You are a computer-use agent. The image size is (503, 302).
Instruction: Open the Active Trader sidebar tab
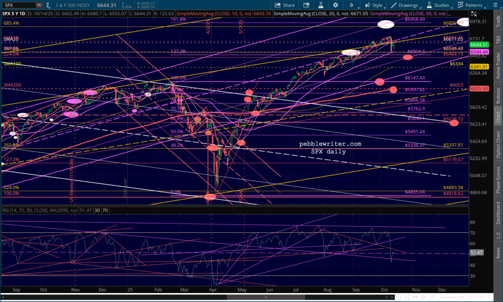(x=498, y=64)
